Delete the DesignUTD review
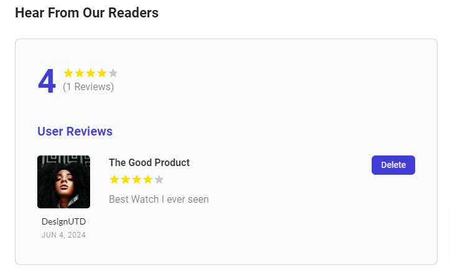Screen dimensions: 450x278 coord(393,165)
